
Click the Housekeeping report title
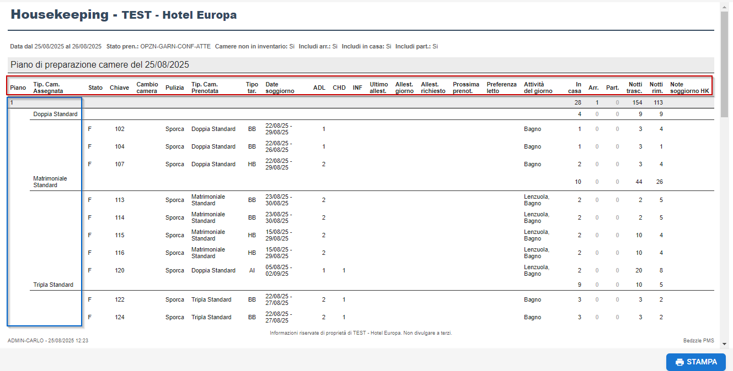pos(124,15)
